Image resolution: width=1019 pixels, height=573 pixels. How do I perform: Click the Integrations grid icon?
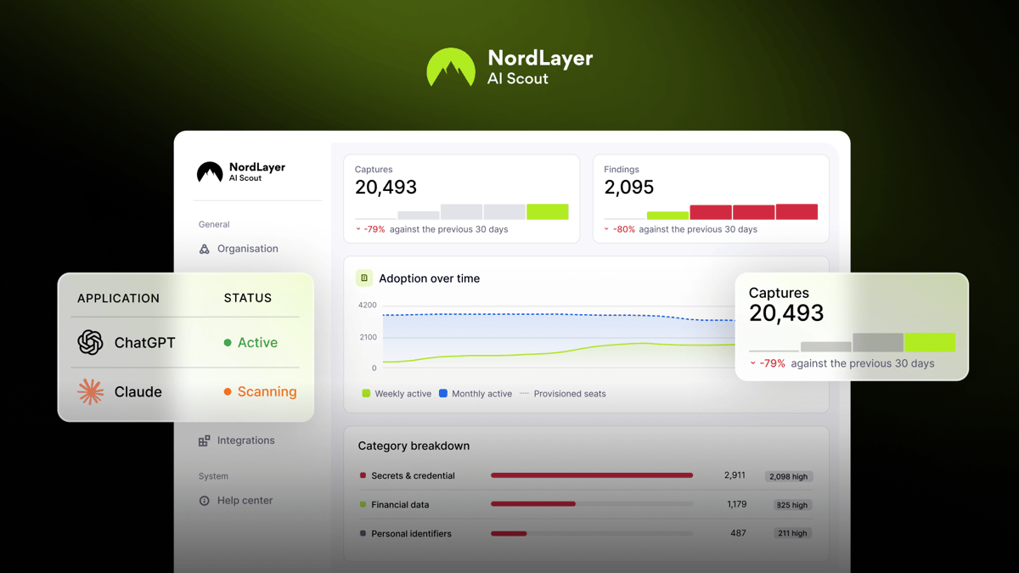204,441
